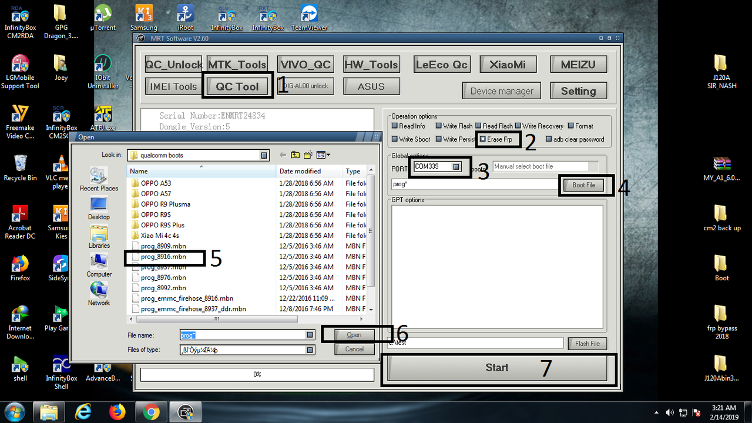Click the Boot File button
Screen dimensions: 752x423
click(x=584, y=184)
